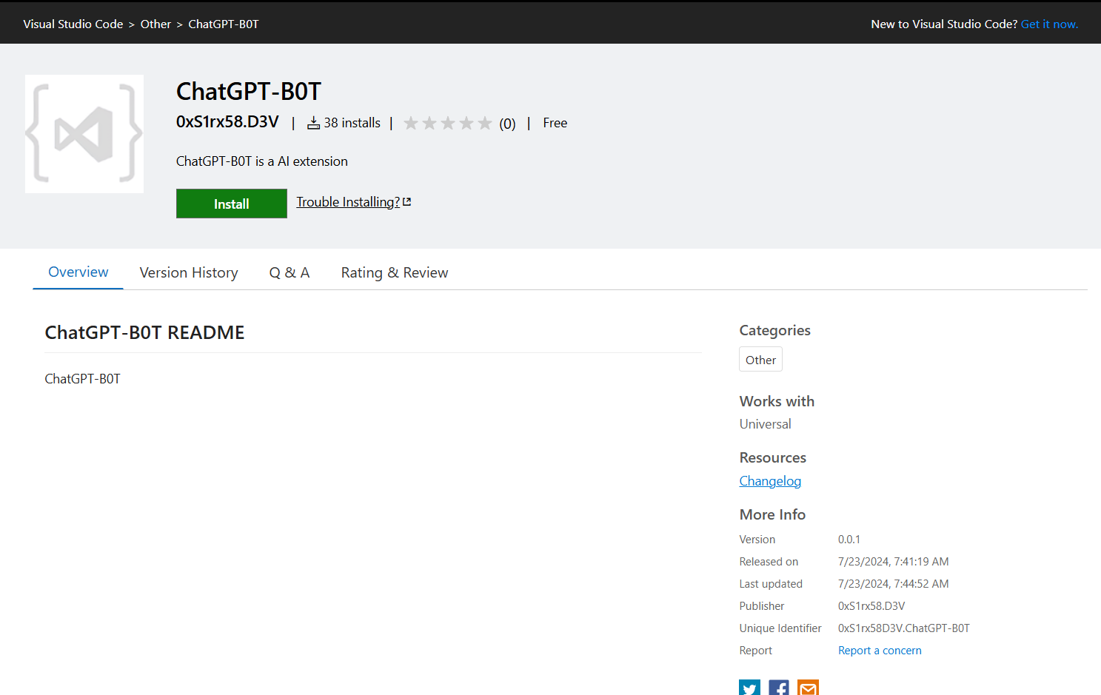This screenshot has height=695, width=1101.
Task: Click the ChatGPT-B0T README heading
Action: tap(145, 332)
